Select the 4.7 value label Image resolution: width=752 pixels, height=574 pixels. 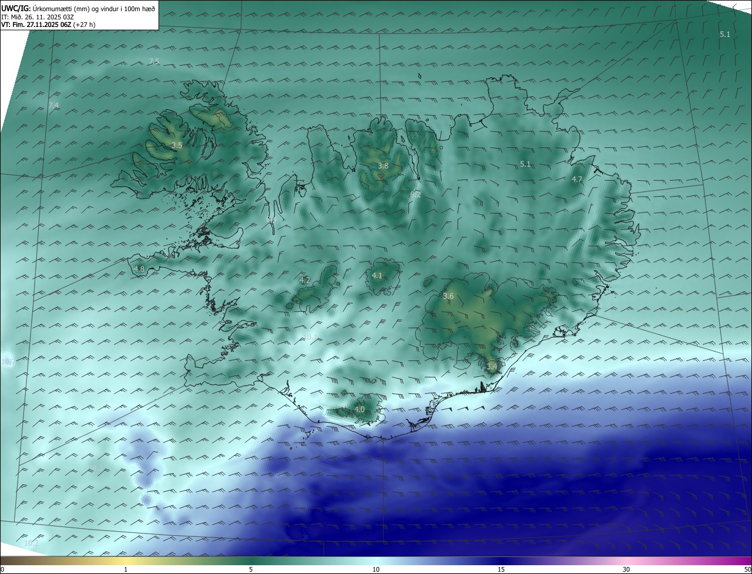(x=577, y=179)
